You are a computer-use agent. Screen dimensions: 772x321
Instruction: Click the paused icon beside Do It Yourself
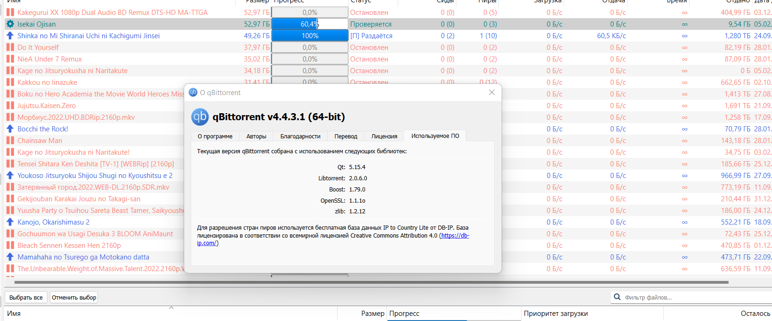pos(10,48)
